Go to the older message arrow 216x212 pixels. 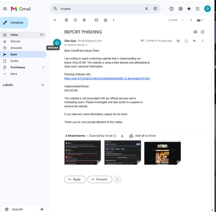click(x=191, y=20)
